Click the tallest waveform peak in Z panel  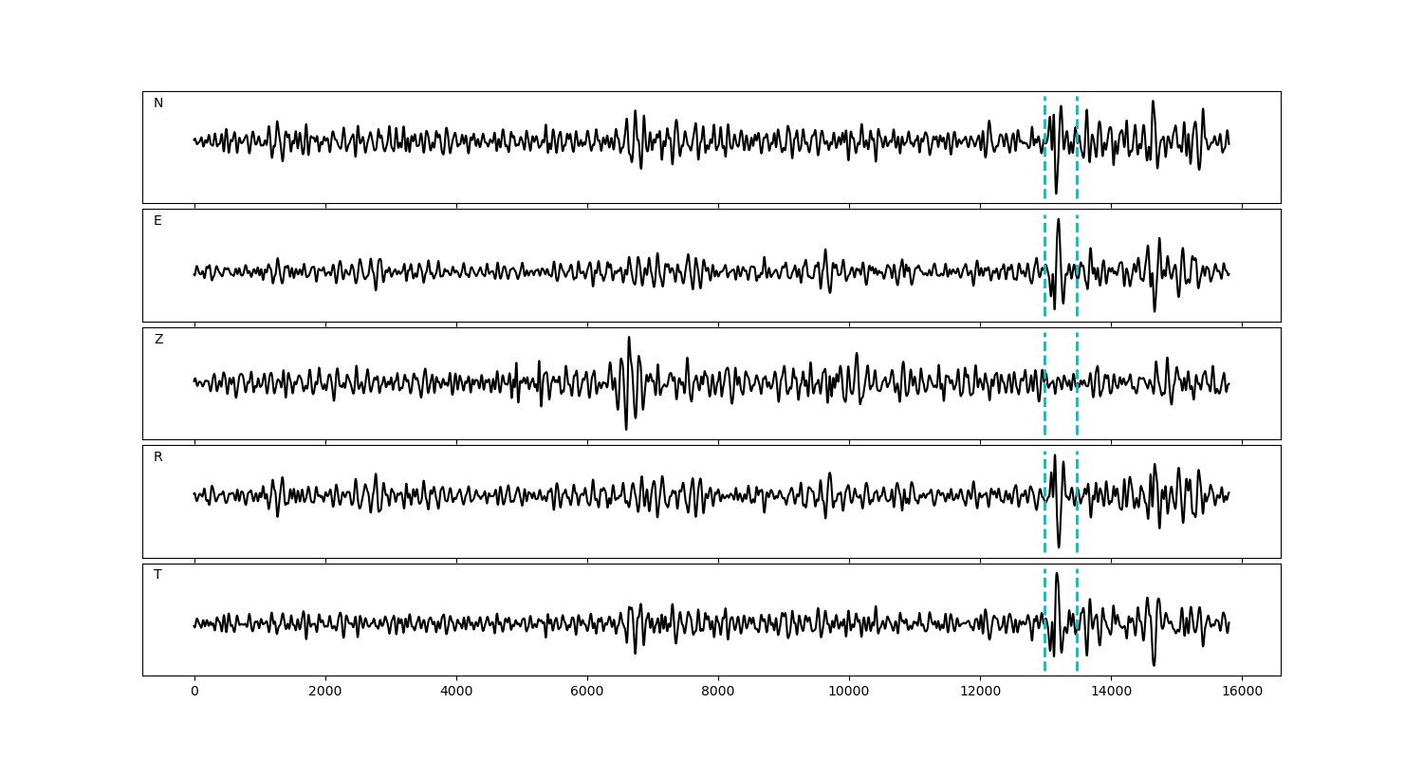628,339
